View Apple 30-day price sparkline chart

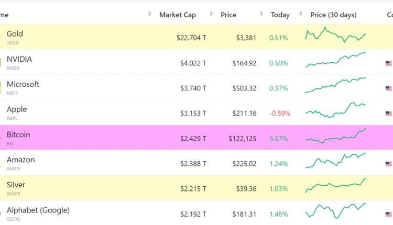(335, 110)
